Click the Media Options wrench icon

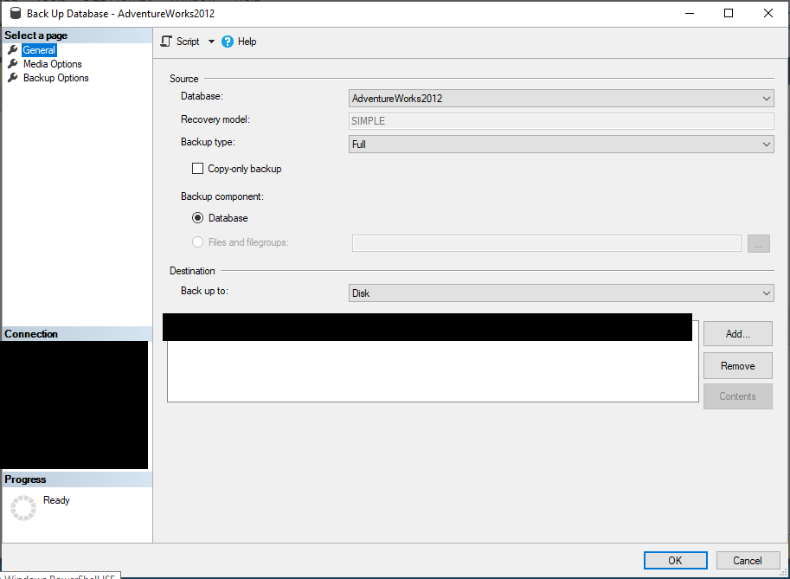[x=13, y=64]
